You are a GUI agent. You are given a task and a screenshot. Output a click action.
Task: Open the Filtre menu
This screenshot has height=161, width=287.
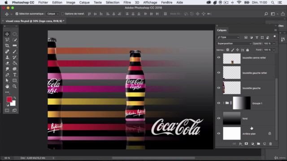tap(127, 3)
